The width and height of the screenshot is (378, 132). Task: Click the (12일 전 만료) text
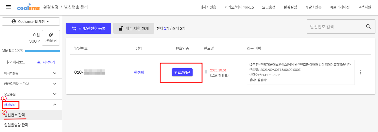(219, 75)
